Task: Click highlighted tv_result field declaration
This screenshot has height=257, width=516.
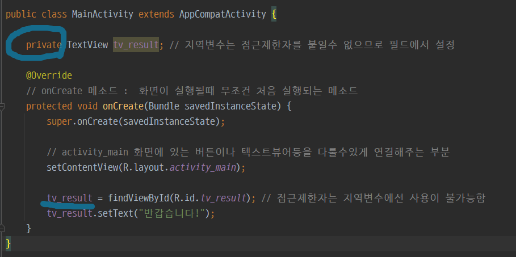Action: [x=136, y=45]
